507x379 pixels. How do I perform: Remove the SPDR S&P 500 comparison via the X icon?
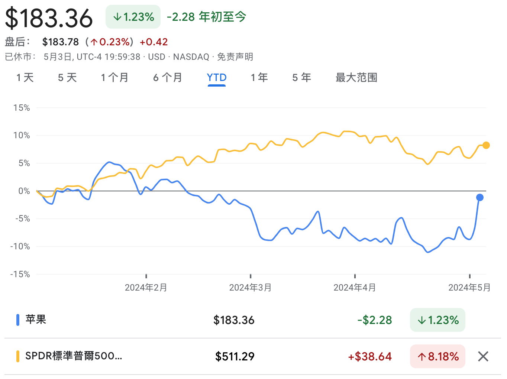click(483, 356)
